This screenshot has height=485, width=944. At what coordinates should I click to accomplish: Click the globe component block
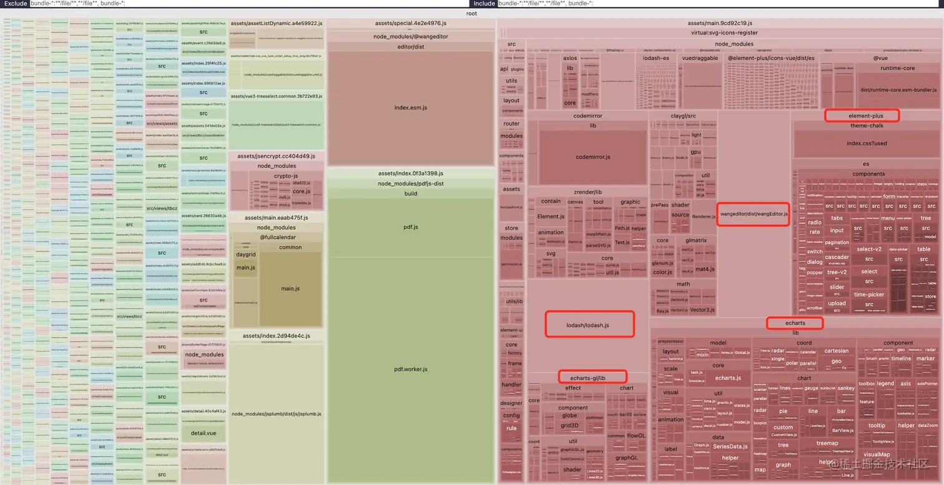coord(569,416)
